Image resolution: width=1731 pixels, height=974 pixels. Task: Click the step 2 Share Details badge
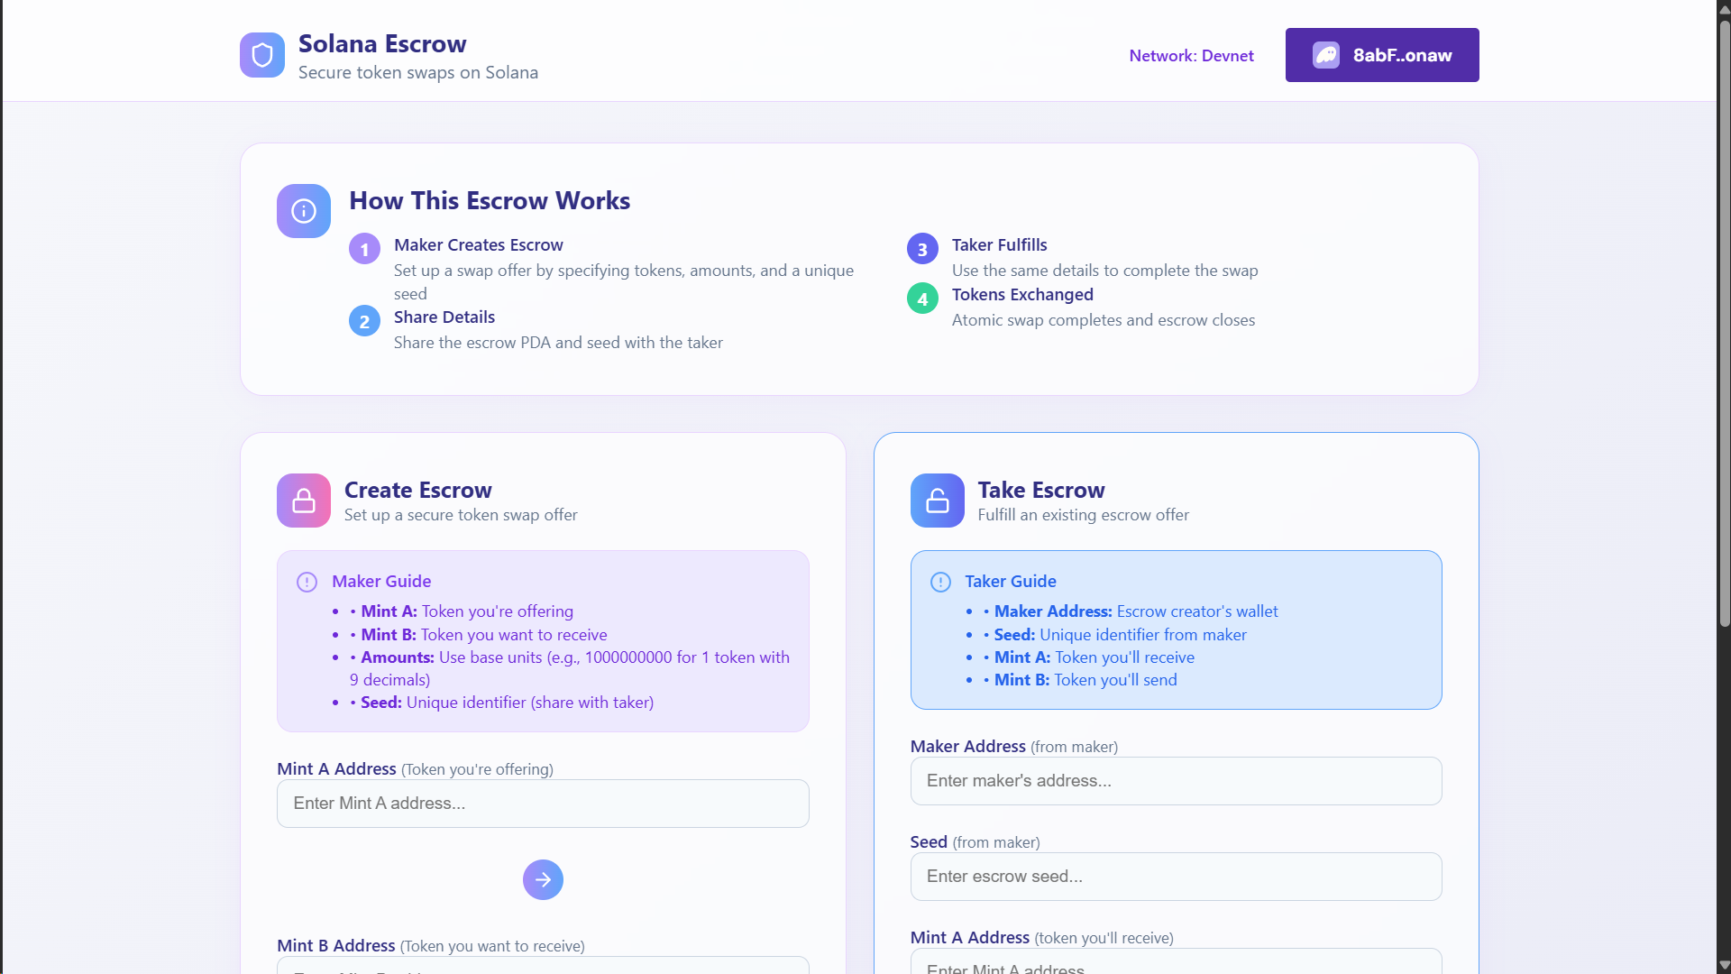tap(364, 321)
